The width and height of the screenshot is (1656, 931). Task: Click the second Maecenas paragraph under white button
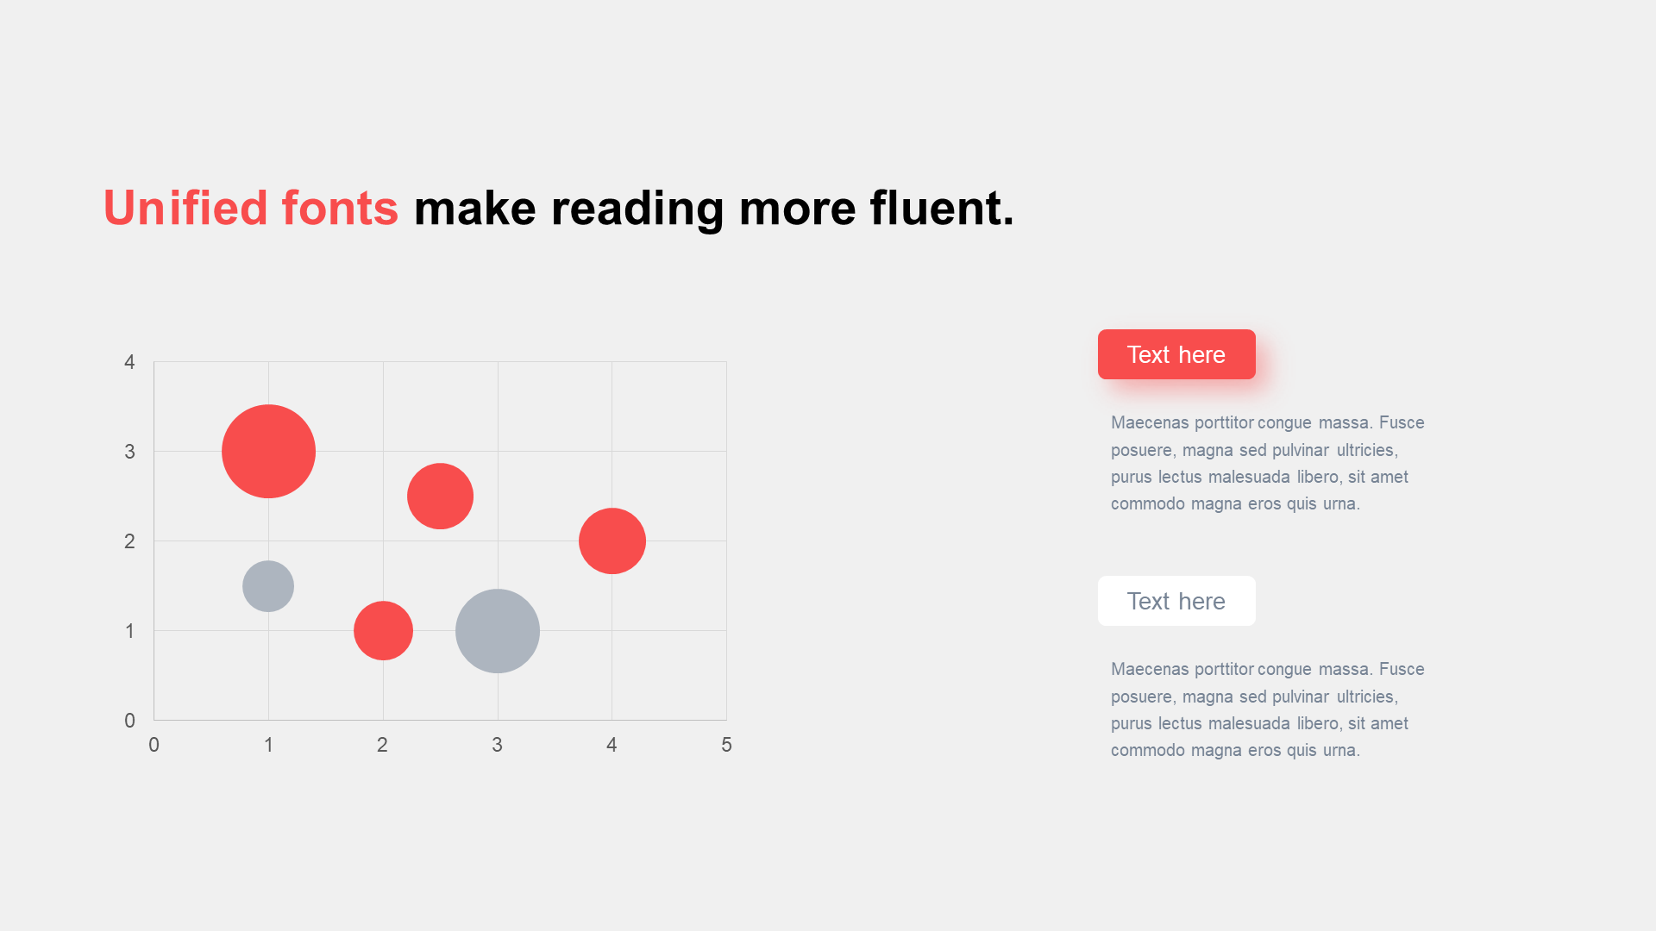pyautogui.click(x=1268, y=709)
